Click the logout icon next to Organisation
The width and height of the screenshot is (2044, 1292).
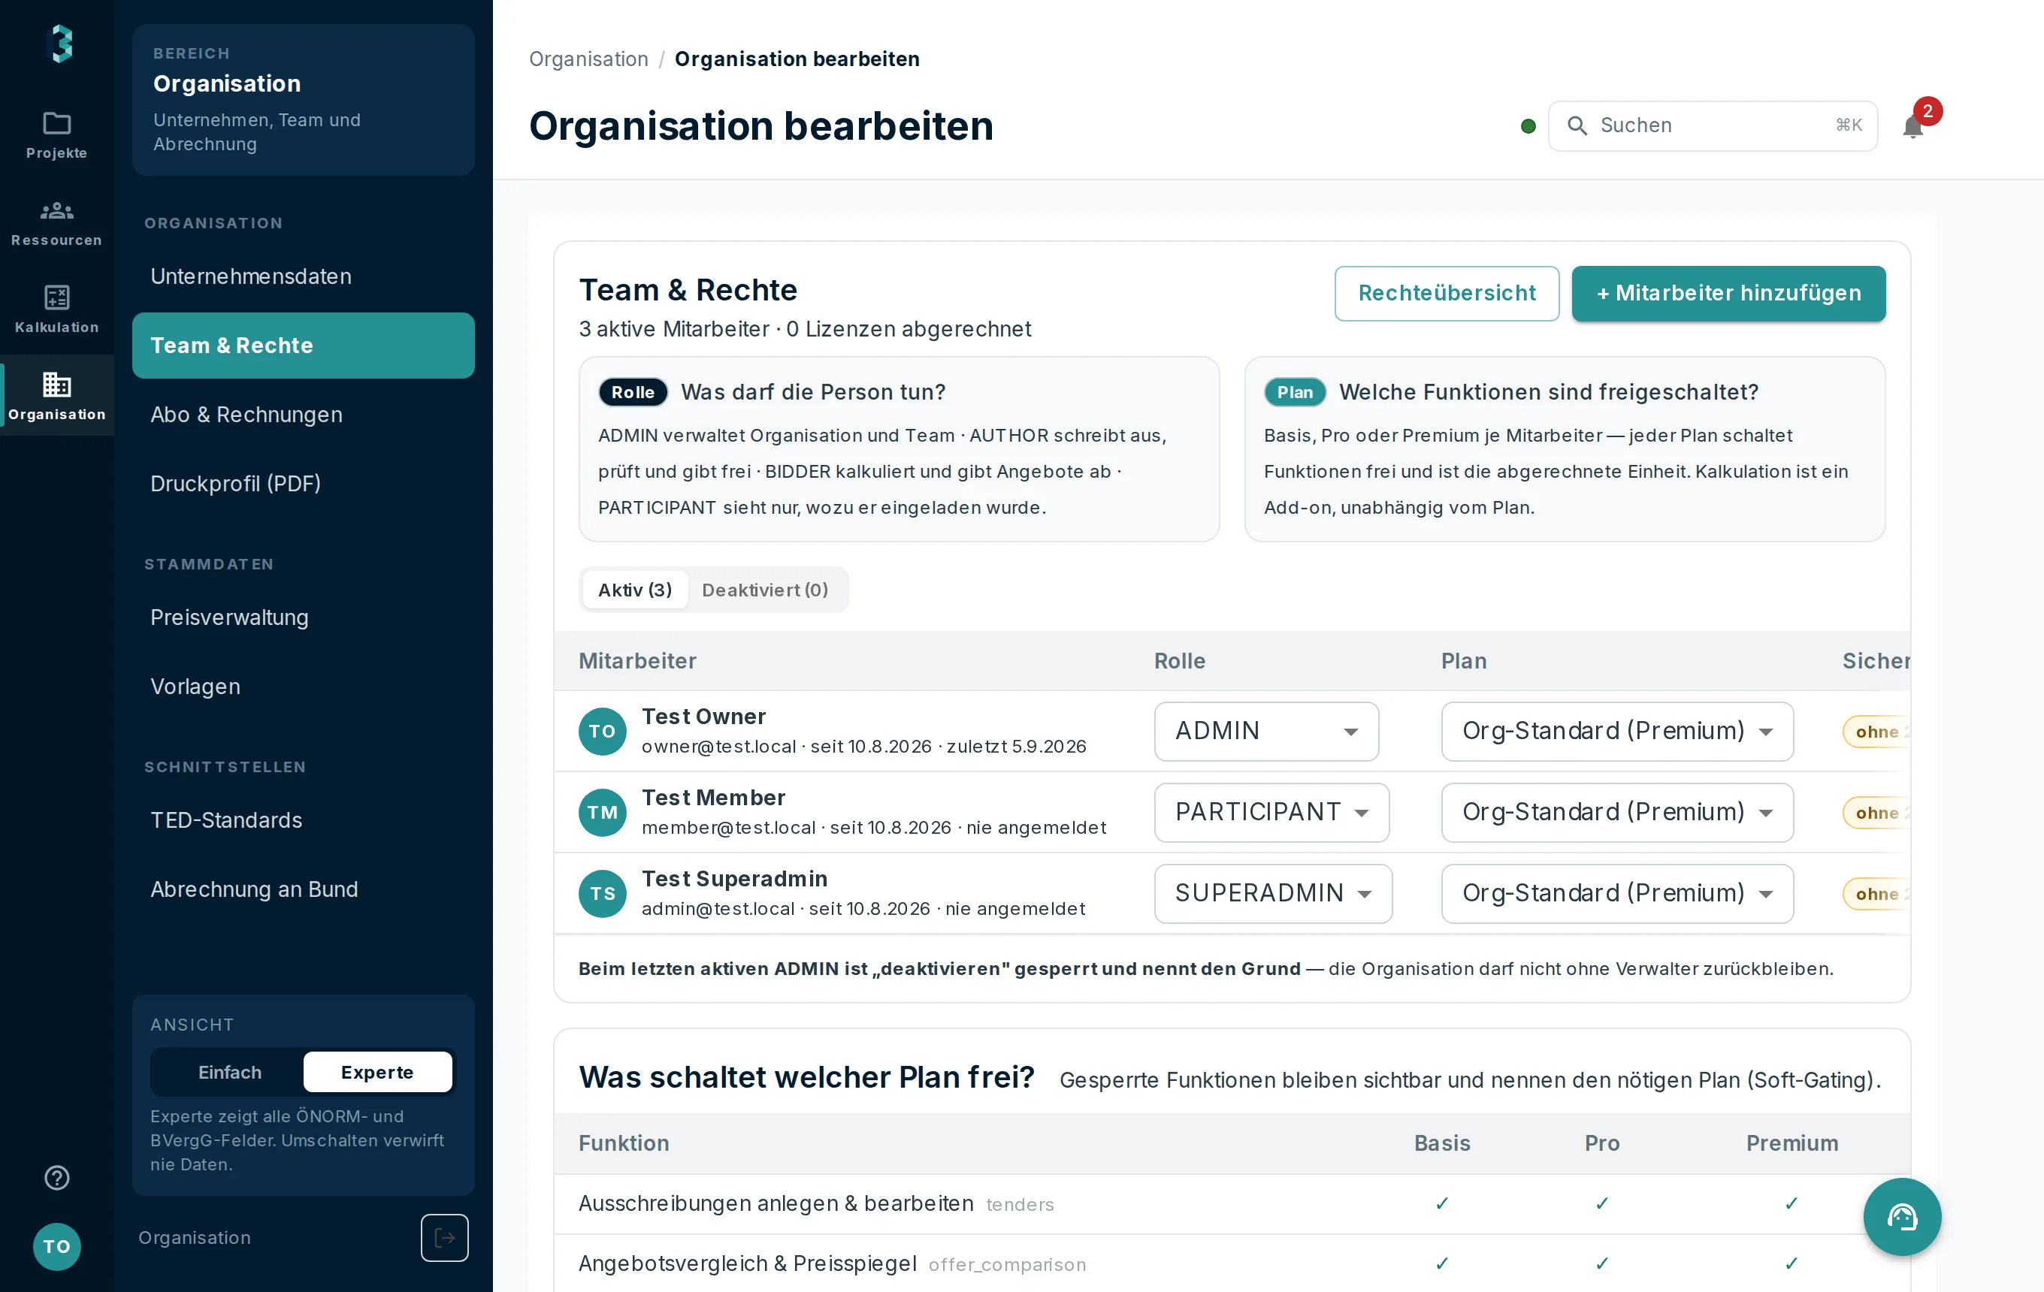445,1238
